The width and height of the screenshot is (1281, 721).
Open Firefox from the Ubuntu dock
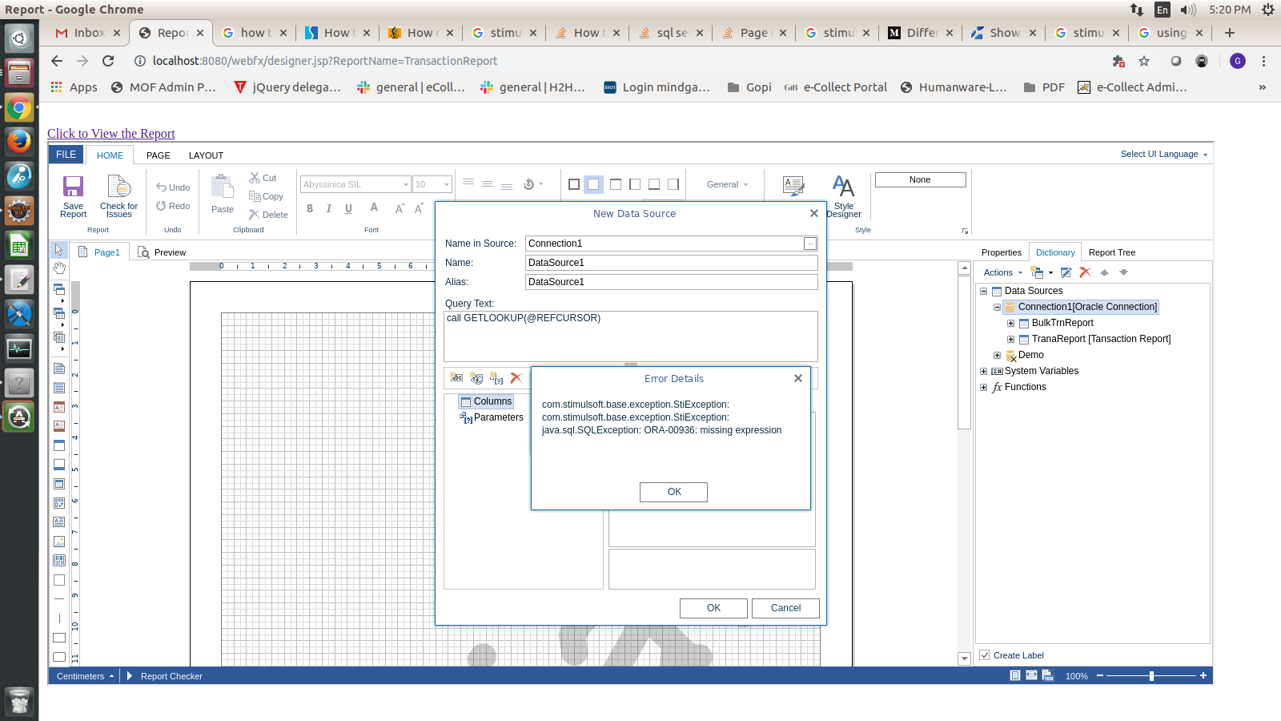coord(19,142)
